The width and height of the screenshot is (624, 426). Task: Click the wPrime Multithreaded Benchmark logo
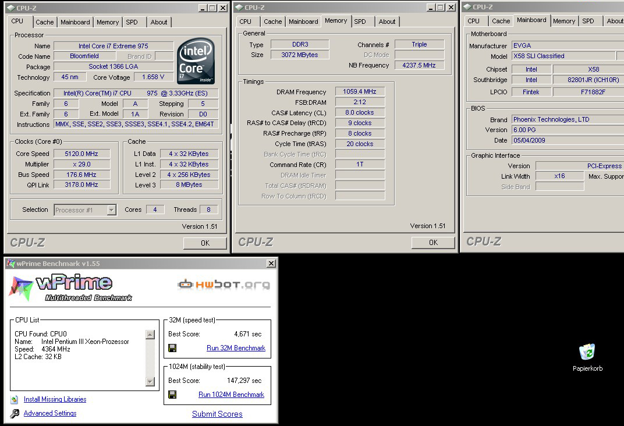point(70,287)
